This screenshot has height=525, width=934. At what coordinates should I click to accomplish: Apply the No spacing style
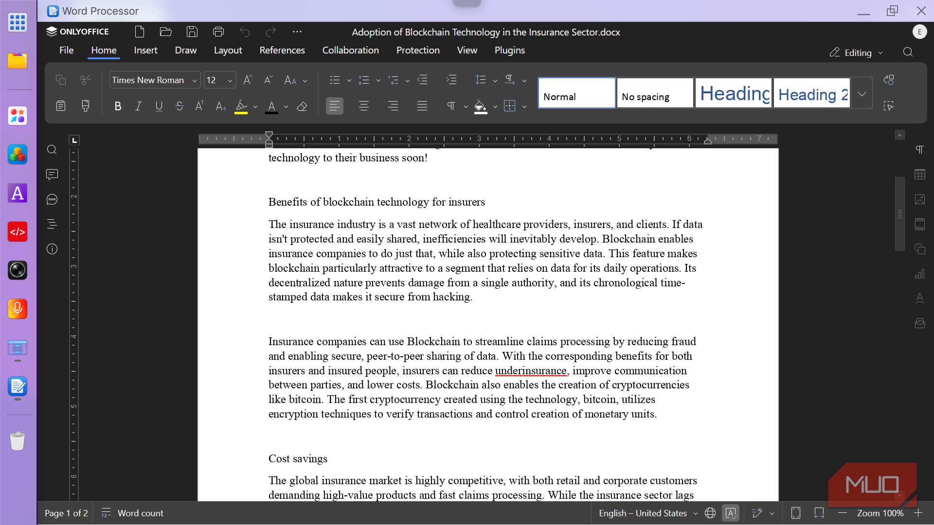click(655, 93)
